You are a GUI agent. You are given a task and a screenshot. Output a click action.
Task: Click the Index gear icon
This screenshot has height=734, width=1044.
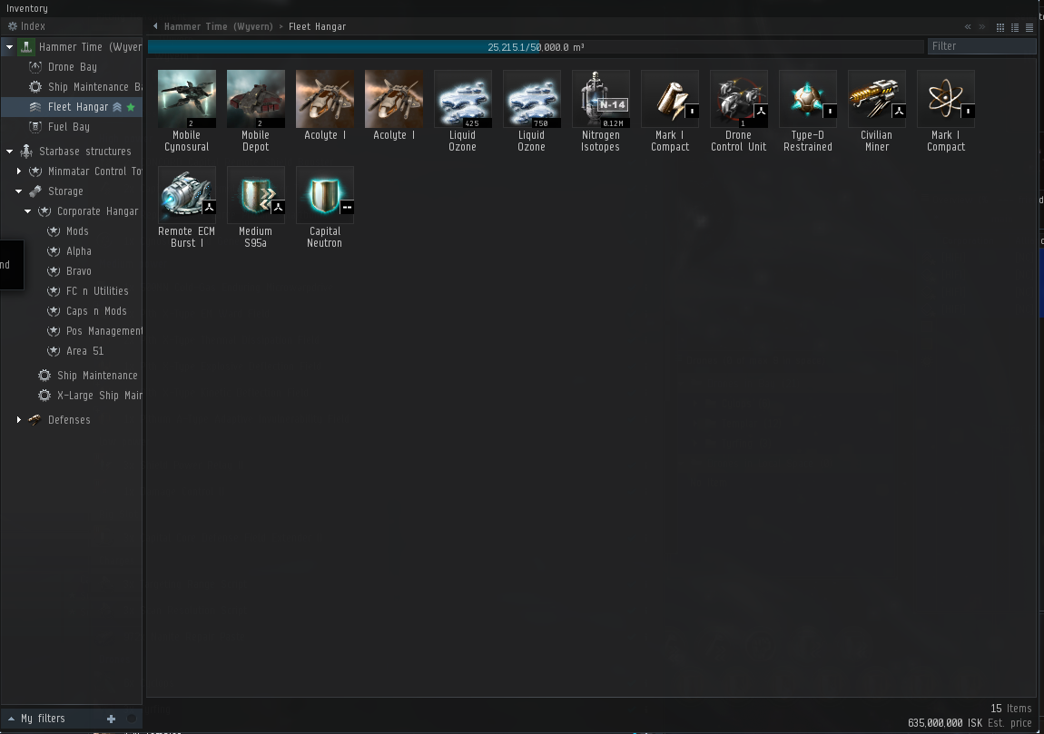pos(12,26)
